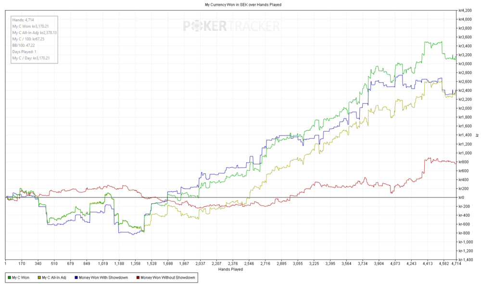
Task: Click the green My C Won legend swatch
Action: point(9,277)
